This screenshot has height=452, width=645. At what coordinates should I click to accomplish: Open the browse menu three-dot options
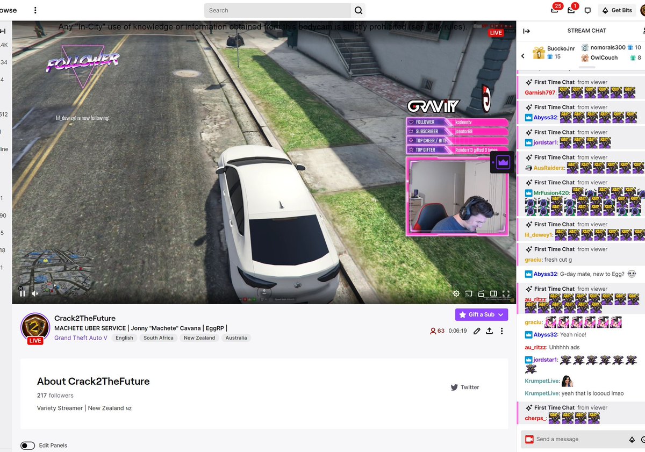point(35,10)
